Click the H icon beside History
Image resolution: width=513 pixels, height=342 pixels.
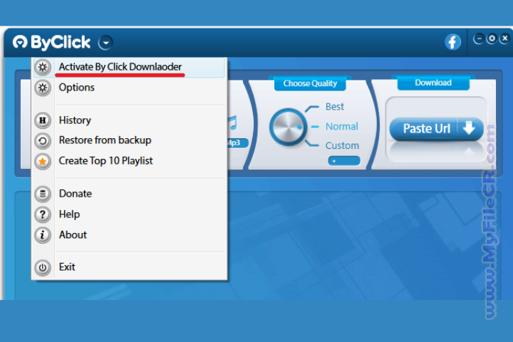43,120
